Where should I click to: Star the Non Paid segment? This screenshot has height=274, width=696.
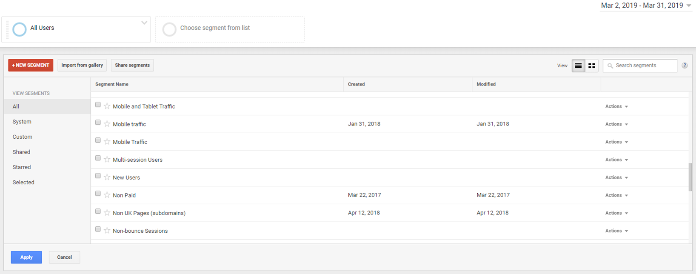pos(107,195)
